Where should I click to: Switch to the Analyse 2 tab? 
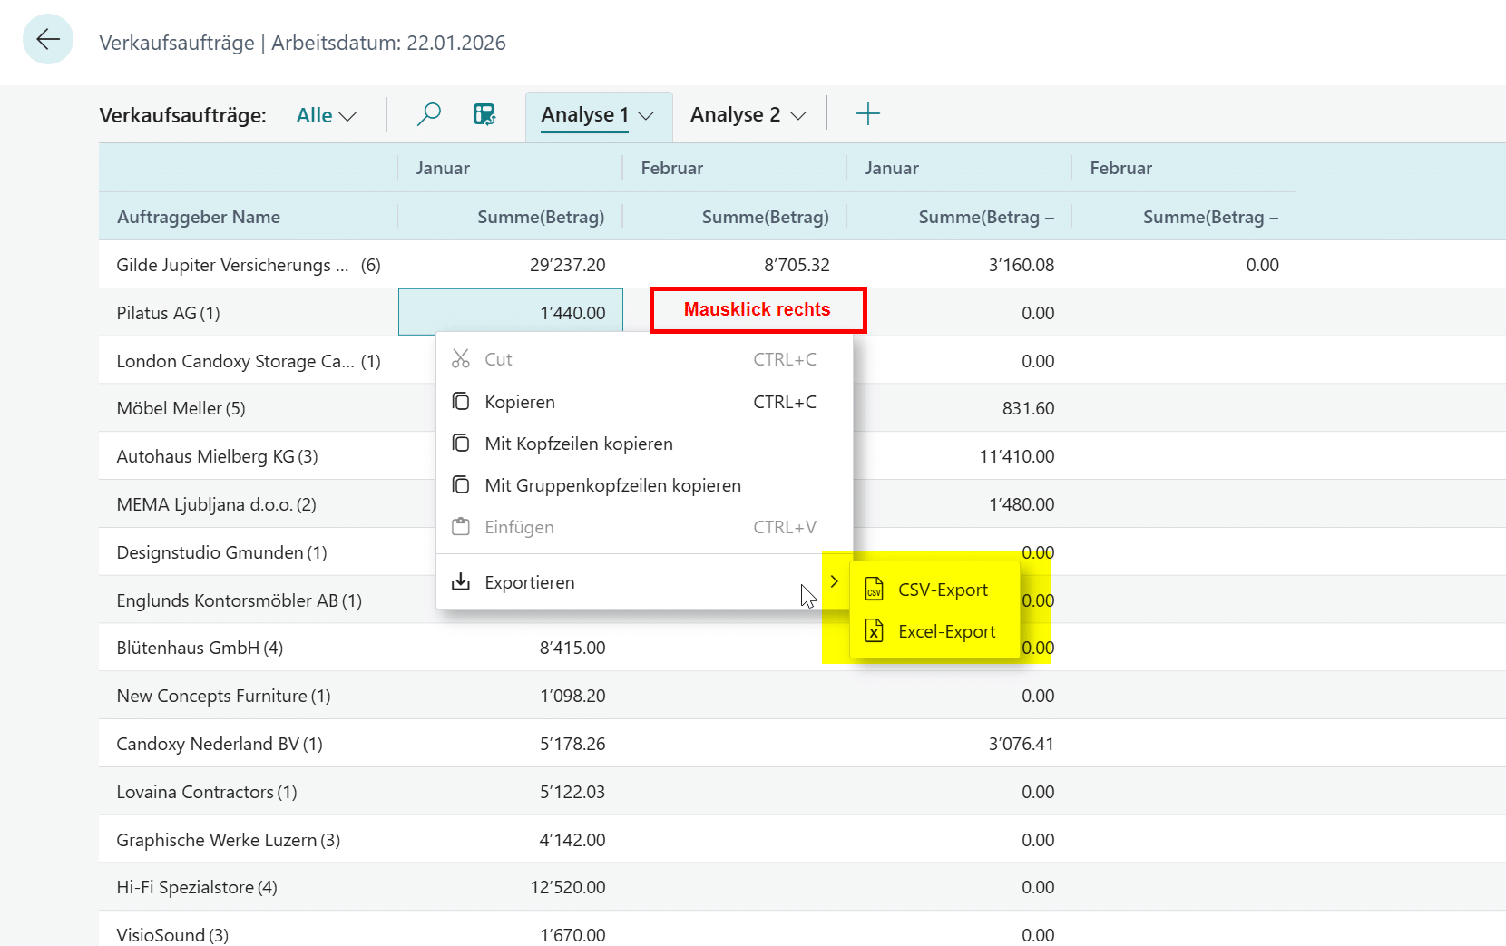[x=735, y=115]
